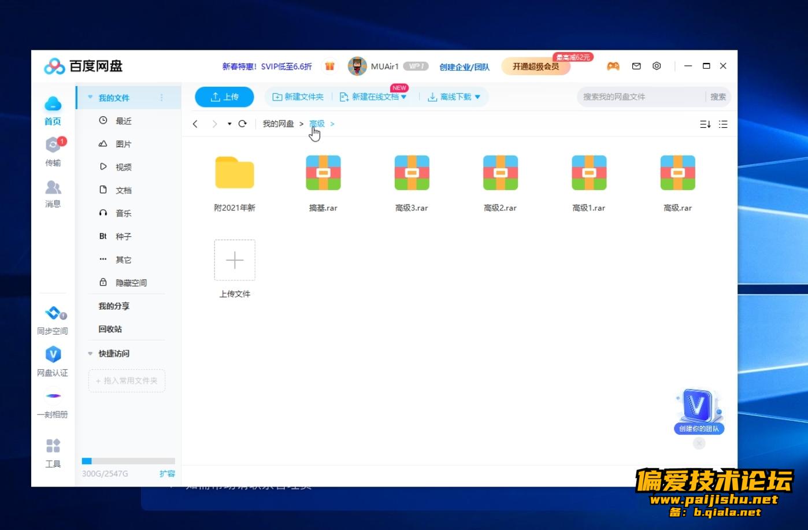Click the refresh icon in navigation bar
Image resolution: width=808 pixels, height=530 pixels.
pos(243,124)
